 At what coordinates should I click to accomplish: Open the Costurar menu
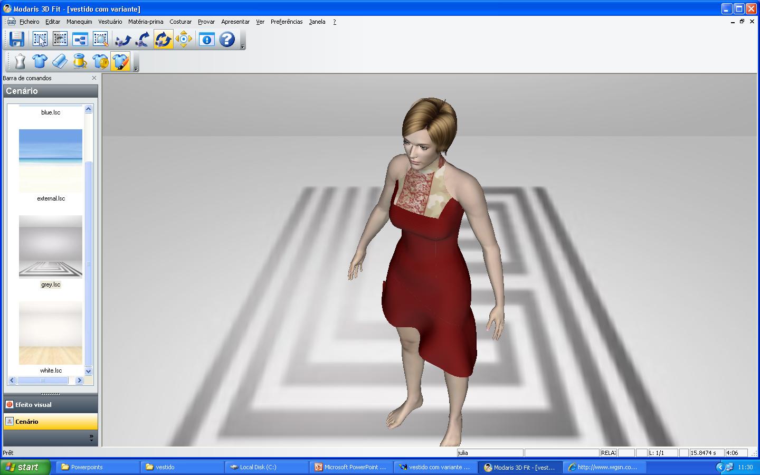pyautogui.click(x=180, y=22)
